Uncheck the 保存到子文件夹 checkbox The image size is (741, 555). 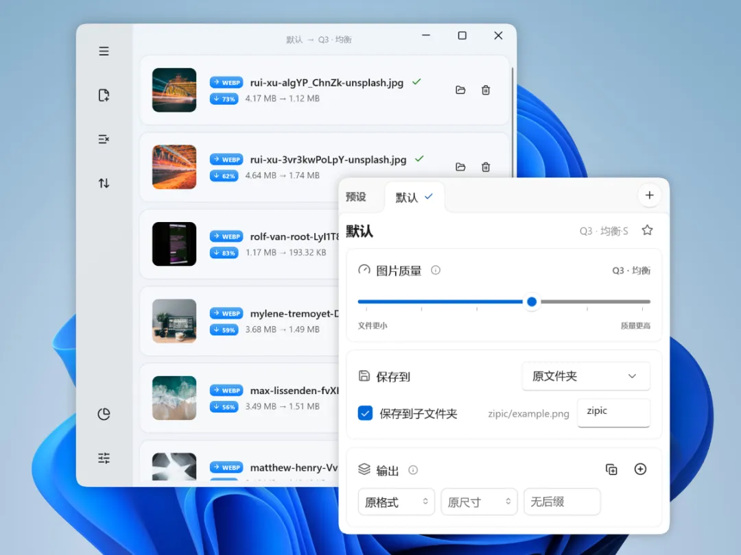point(365,413)
